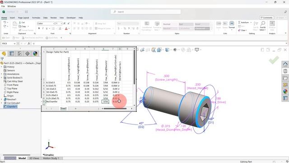Image resolution: width=289 pixels, height=163 pixels.
Task: Open the Name Box dropdown arrow
Action: (x=14, y=43)
